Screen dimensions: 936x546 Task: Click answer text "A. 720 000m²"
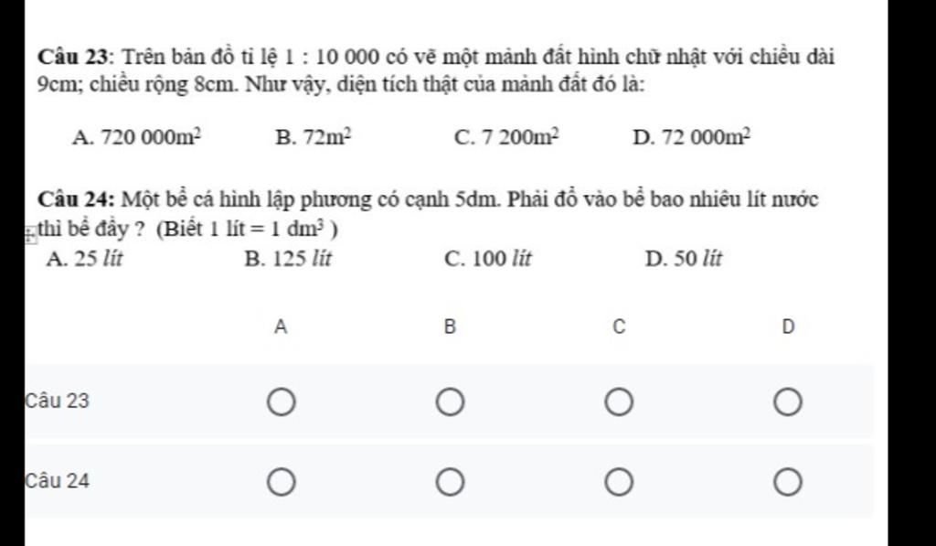click(137, 138)
